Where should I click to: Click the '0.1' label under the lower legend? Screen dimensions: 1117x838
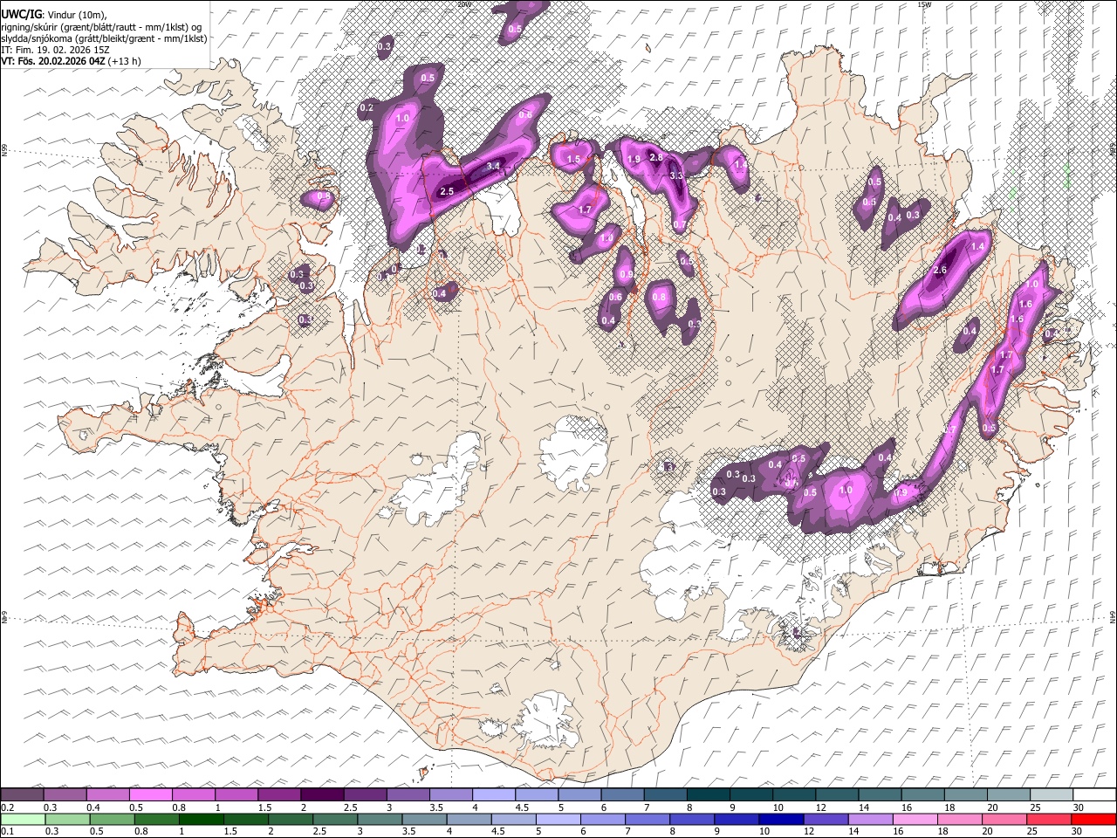click(7, 831)
